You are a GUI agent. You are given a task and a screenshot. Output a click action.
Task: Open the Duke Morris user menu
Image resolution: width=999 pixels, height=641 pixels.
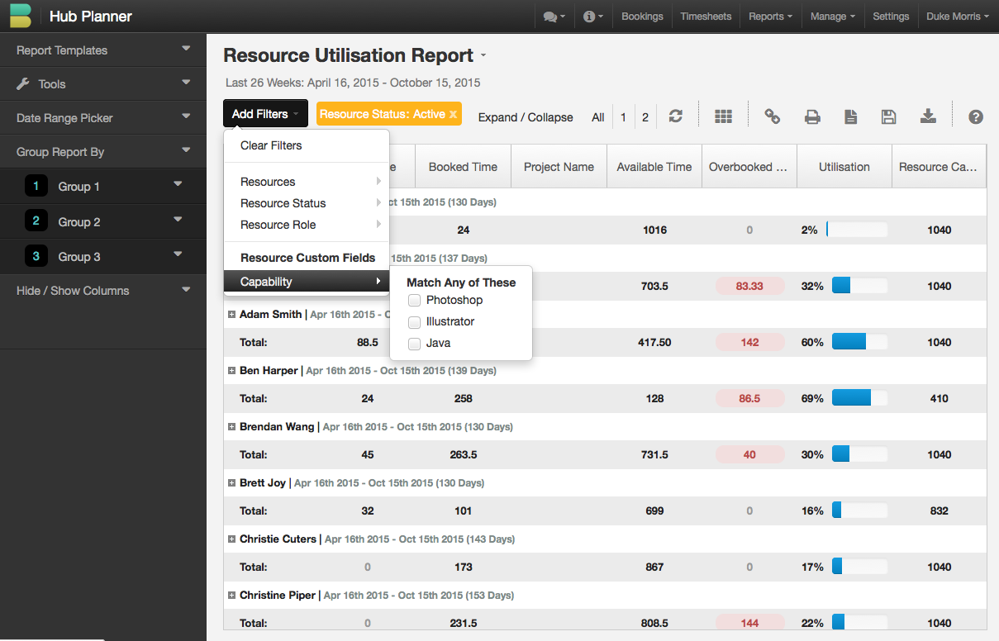tap(957, 17)
